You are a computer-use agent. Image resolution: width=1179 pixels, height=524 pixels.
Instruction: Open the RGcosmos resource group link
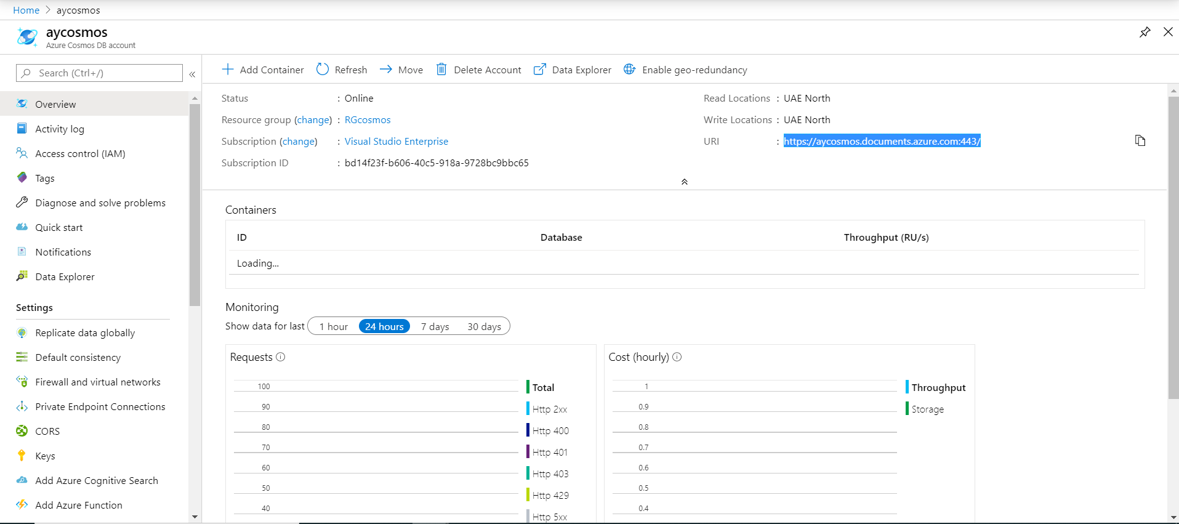pos(368,119)
